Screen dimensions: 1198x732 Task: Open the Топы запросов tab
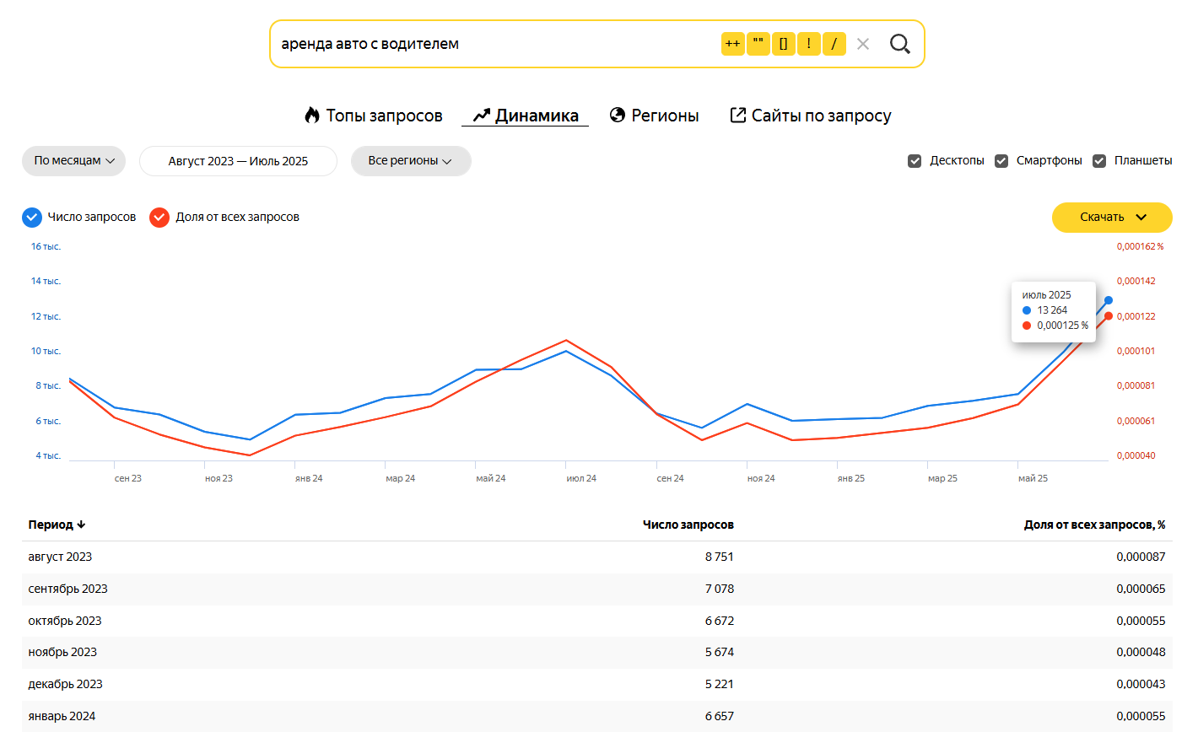click(x=373, y=116)
